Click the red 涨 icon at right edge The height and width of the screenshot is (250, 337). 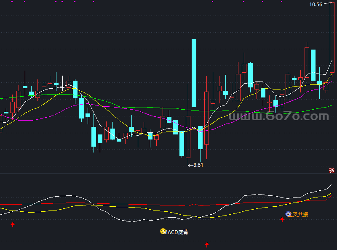(x=332, y=170)
